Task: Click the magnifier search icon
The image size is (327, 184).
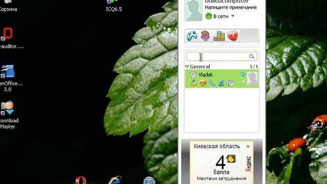Action: click(x=252, y=57)
